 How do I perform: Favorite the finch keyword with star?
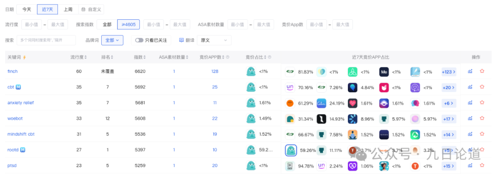[x=482, y=71]
